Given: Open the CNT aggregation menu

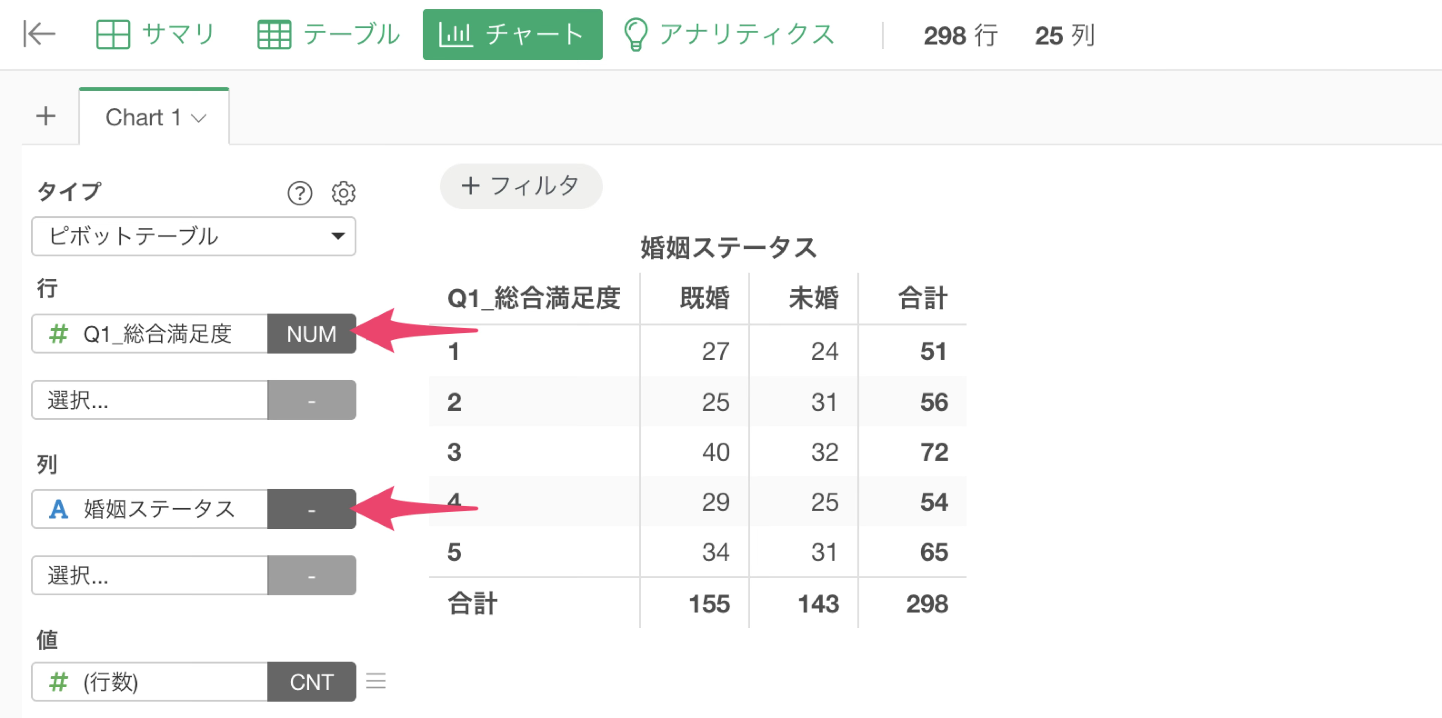Looking at the screenshot, I should 311,682.
